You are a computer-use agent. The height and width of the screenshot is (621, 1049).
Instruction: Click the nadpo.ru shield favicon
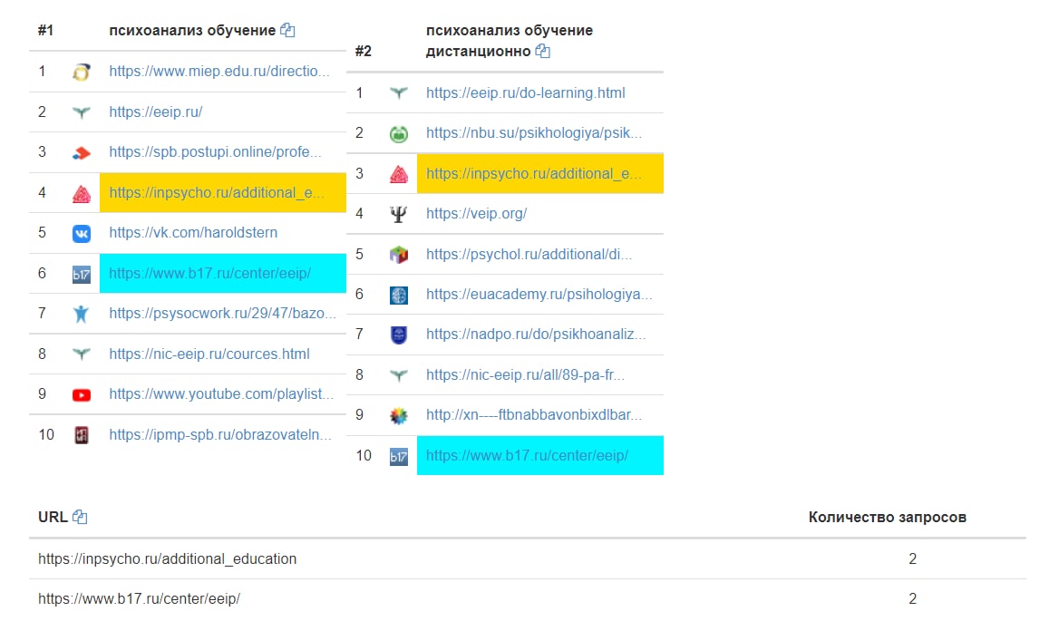[398, 335]
